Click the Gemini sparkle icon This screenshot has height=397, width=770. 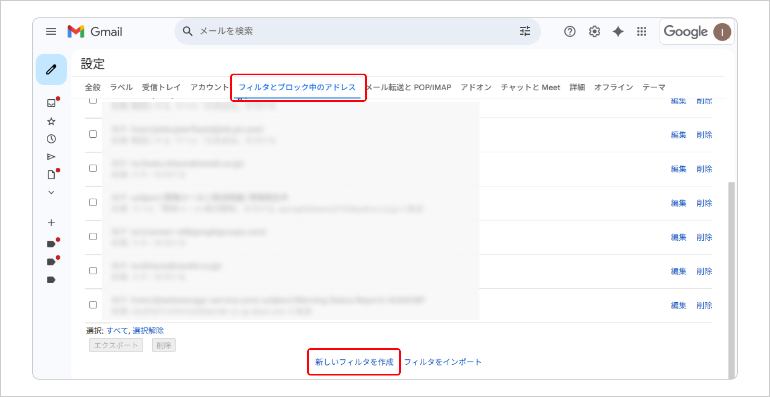(x=618, y=31)
